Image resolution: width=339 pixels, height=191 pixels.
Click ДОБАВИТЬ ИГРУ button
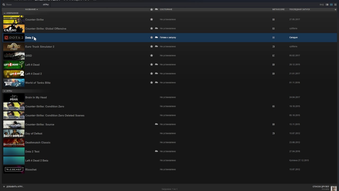pyautogui.click(x=14, y=186)
